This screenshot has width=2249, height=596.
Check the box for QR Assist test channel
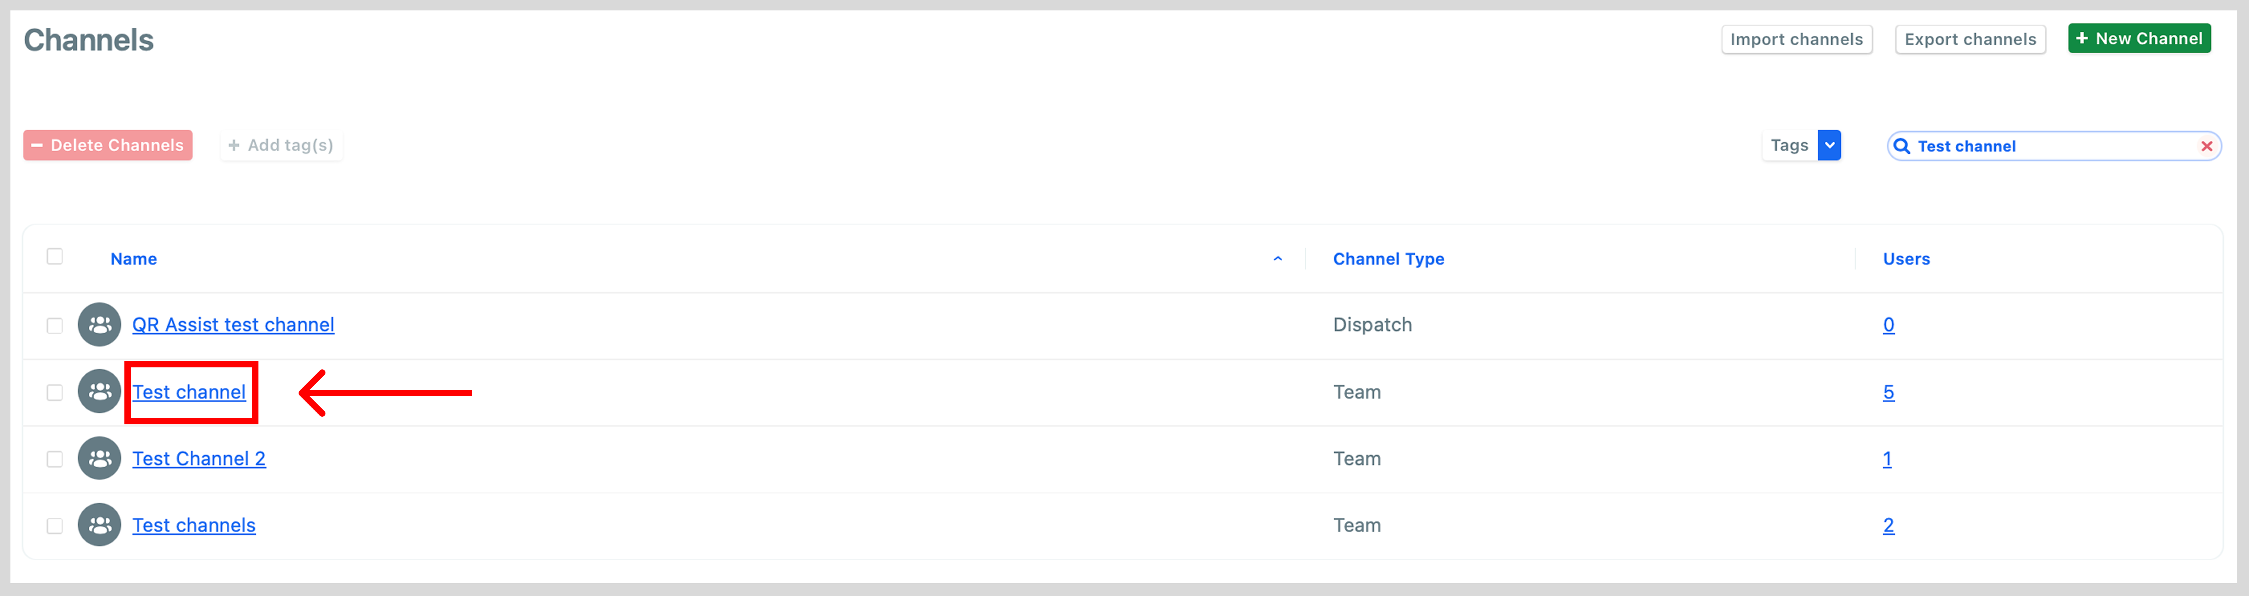[55, 326]
